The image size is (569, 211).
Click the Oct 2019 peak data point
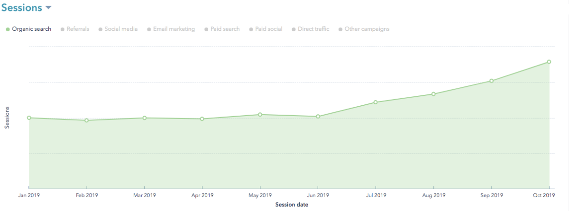click(549, 62)
